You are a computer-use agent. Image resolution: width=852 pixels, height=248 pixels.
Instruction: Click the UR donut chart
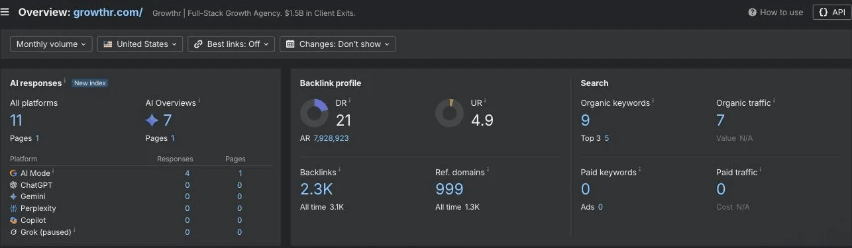pos(449,114)
